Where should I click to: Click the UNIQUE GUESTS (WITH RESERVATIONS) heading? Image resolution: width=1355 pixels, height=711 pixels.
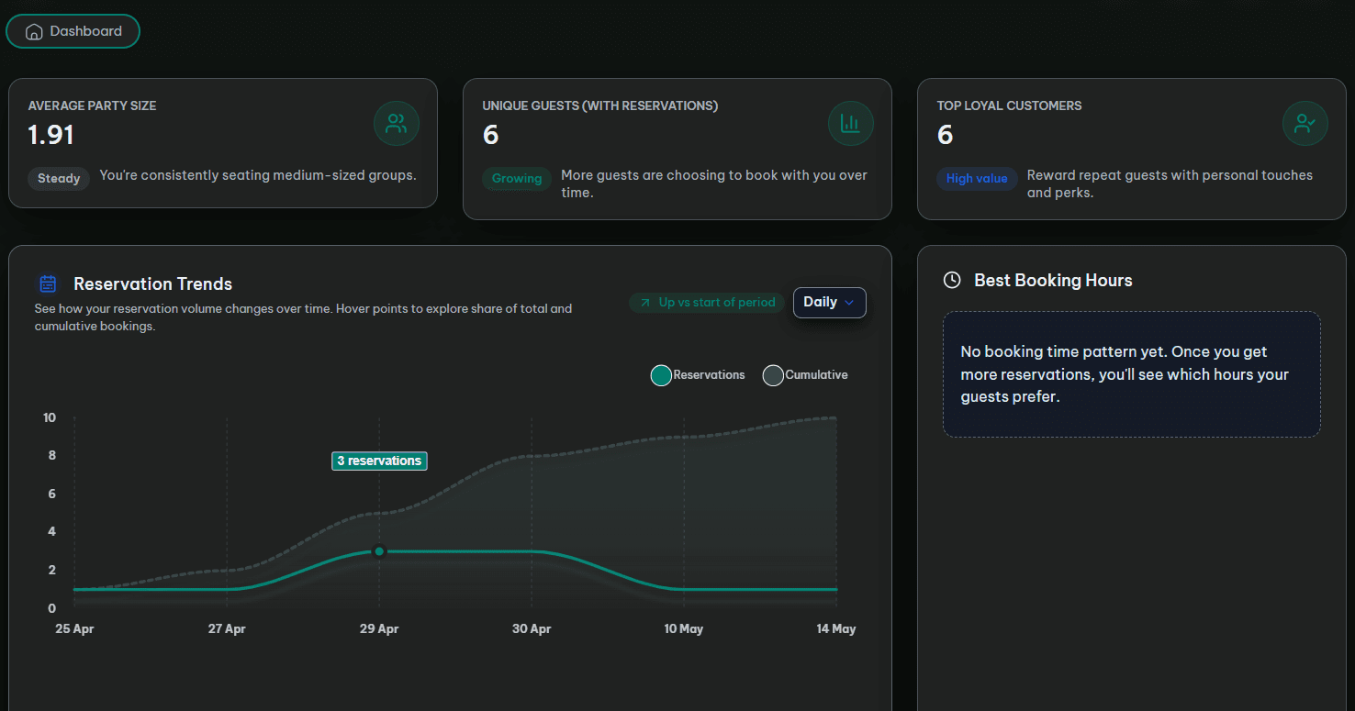tap(600, 106)
